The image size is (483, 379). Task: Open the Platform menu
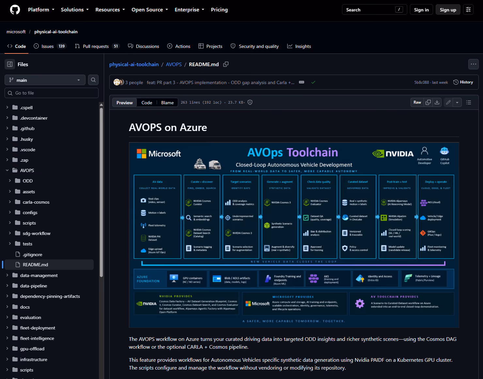[x=41, y=10]
